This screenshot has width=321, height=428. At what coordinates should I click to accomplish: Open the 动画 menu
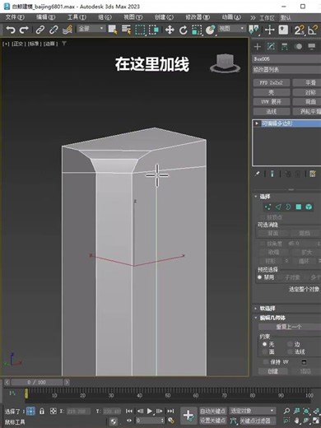(x=231, y=17)
